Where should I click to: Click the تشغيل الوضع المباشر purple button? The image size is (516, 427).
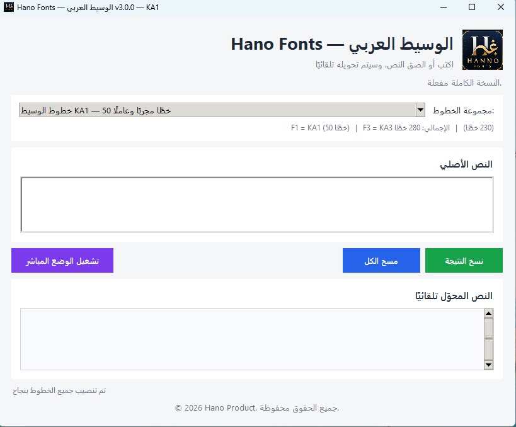(62, 261)
